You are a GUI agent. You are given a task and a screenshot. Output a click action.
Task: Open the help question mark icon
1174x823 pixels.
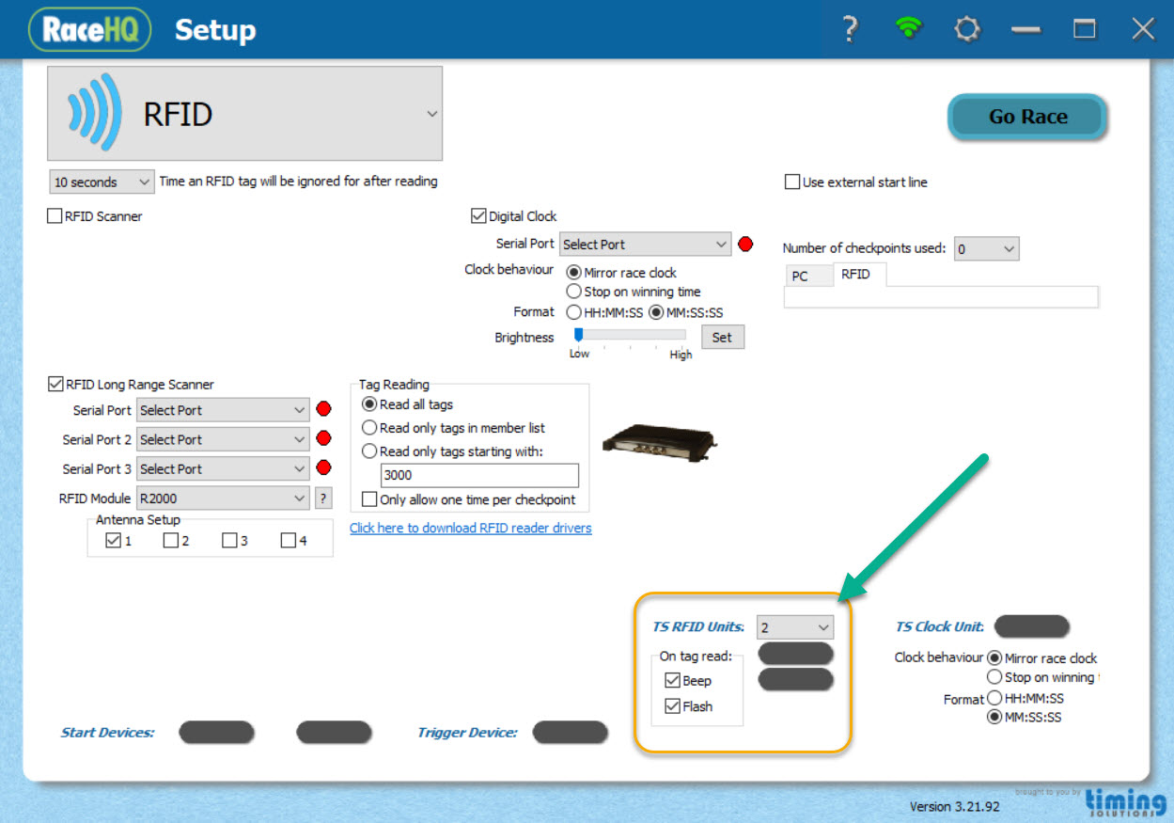[850, 29]
